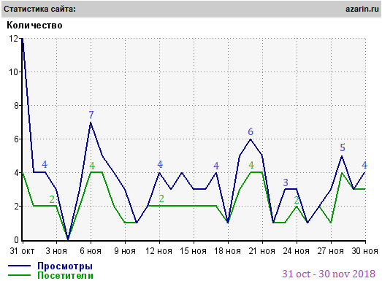Click the y-axis value 6
This screenshot has height=281, width=382.
click(x=16, y=139)
